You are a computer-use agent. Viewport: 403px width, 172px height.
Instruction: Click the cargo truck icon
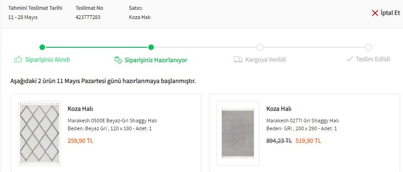coord(238,60)
